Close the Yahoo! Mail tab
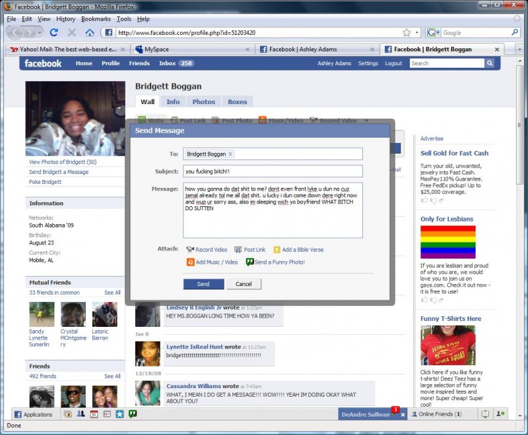 point(123,49)
